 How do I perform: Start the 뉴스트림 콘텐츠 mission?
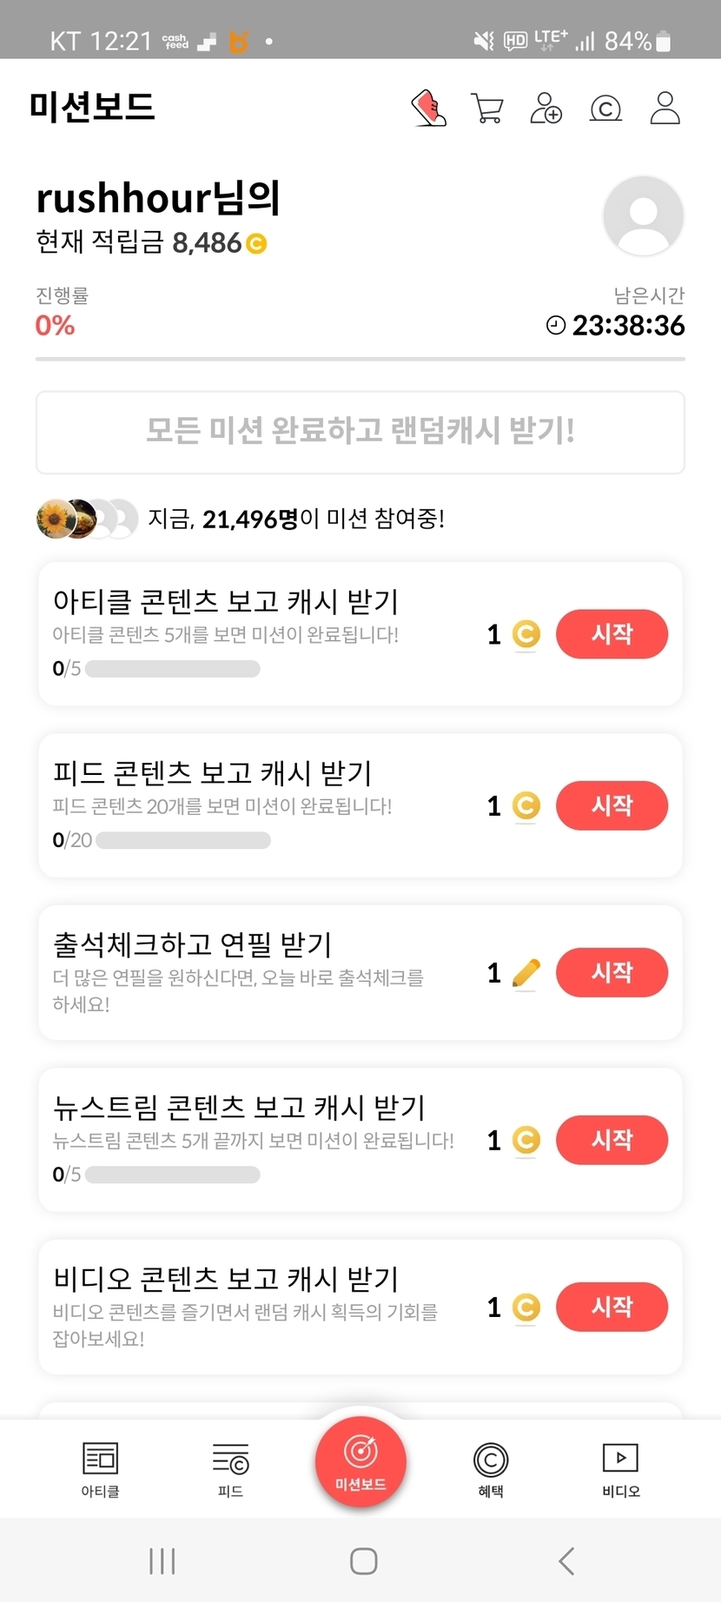tap(612, 1140)
